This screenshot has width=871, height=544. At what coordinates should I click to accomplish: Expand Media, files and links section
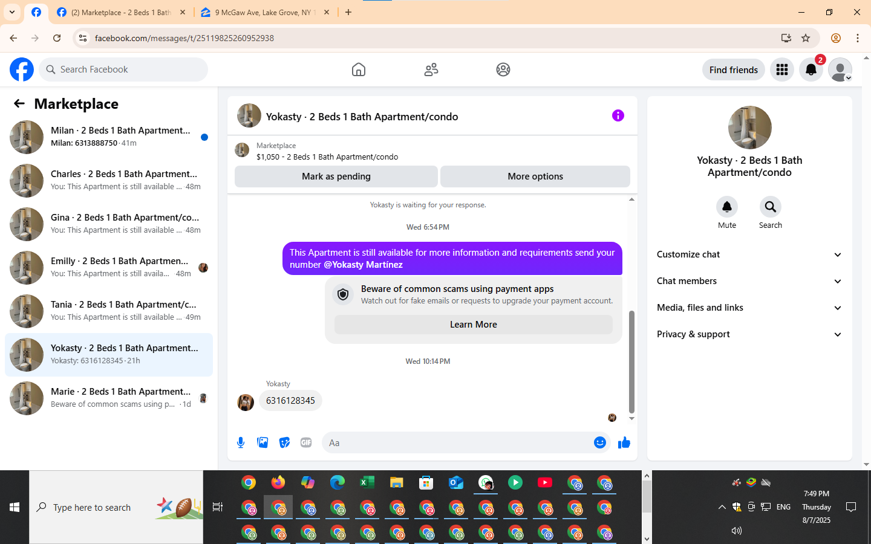click(x=749, y=308)
